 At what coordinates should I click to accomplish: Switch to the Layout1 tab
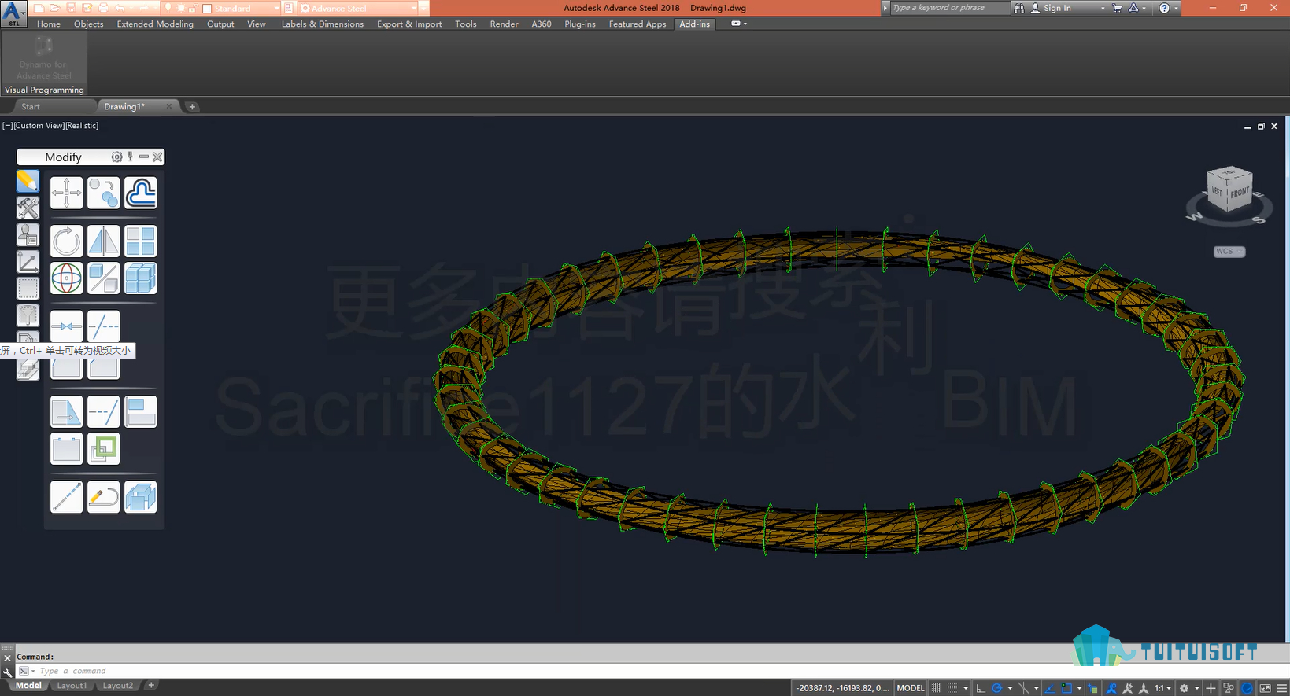(x=72, y=686)
